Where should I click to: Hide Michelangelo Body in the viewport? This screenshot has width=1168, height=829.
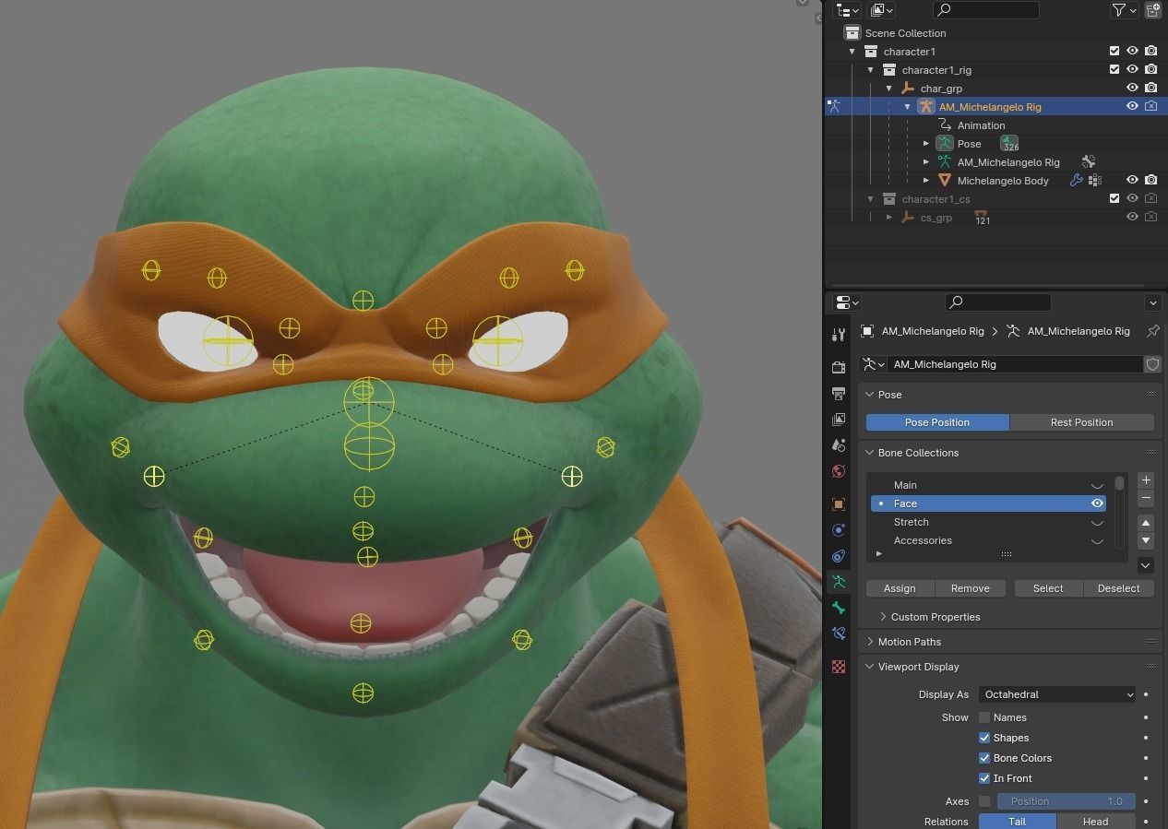(1132, 181)
